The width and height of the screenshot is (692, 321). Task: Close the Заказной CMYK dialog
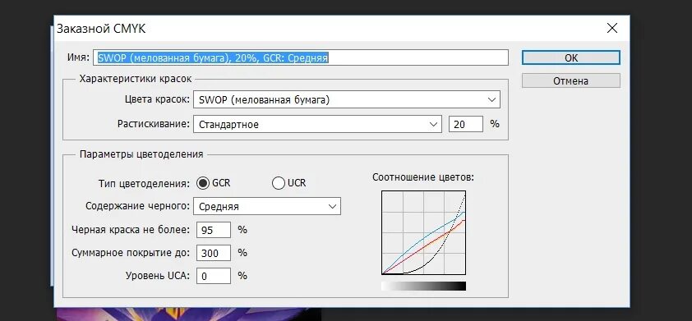click(611, 29)
